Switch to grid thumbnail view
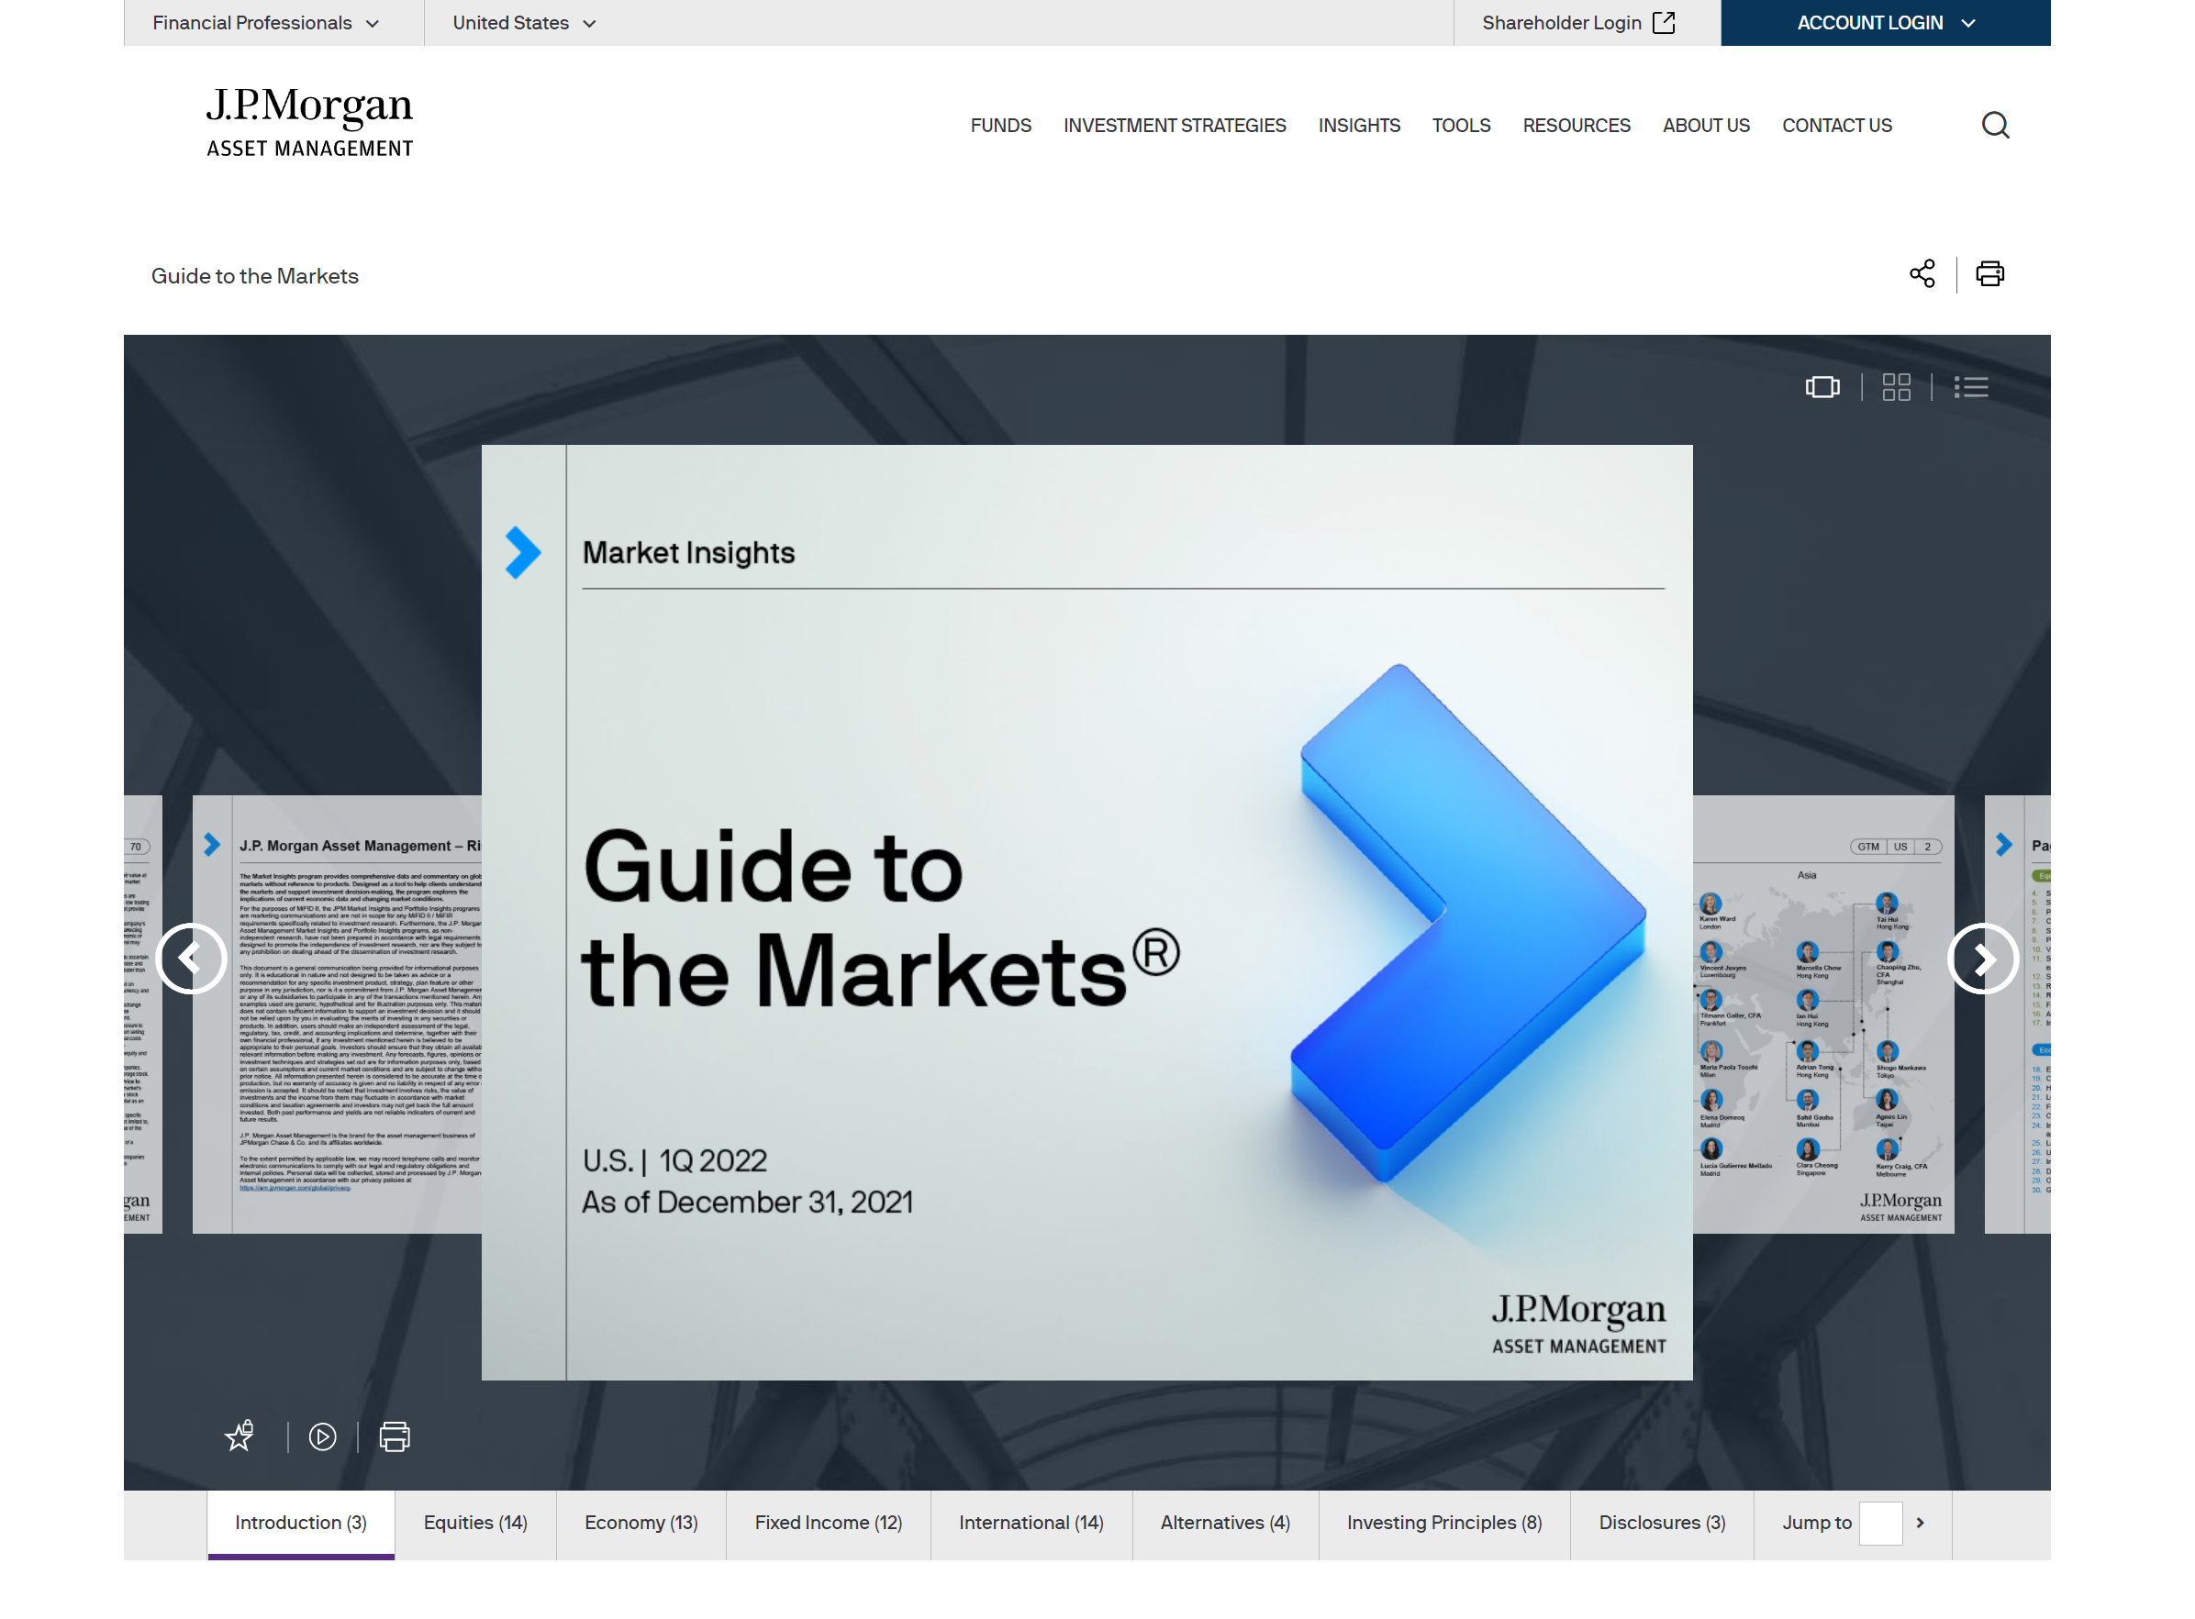This screenshot has height=1619, width=2195. [x=1896, y=387]
